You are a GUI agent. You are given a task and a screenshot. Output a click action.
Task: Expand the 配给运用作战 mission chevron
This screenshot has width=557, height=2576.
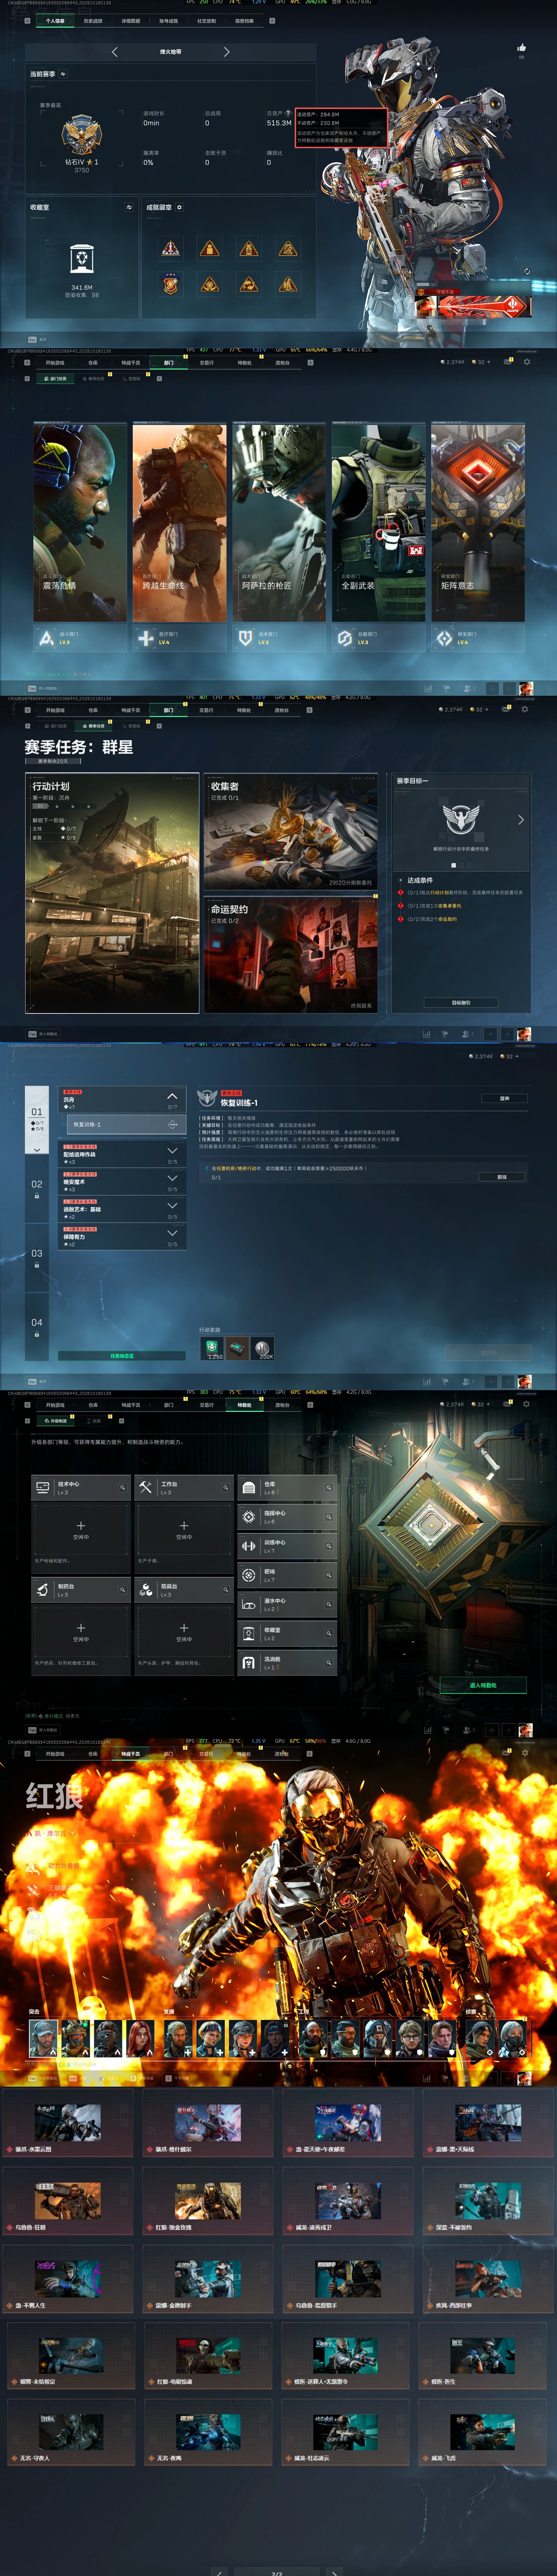click(x=172, y=1151)
